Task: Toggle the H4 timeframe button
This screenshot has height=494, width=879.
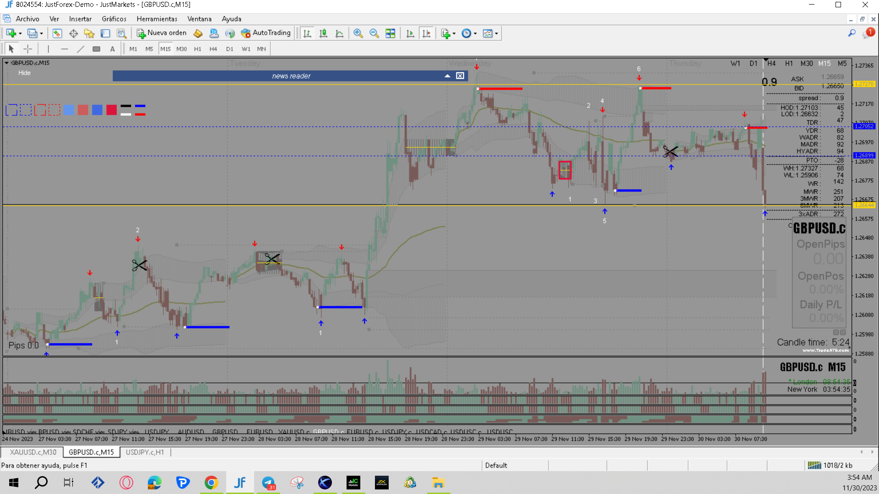Action: (213, 49)
